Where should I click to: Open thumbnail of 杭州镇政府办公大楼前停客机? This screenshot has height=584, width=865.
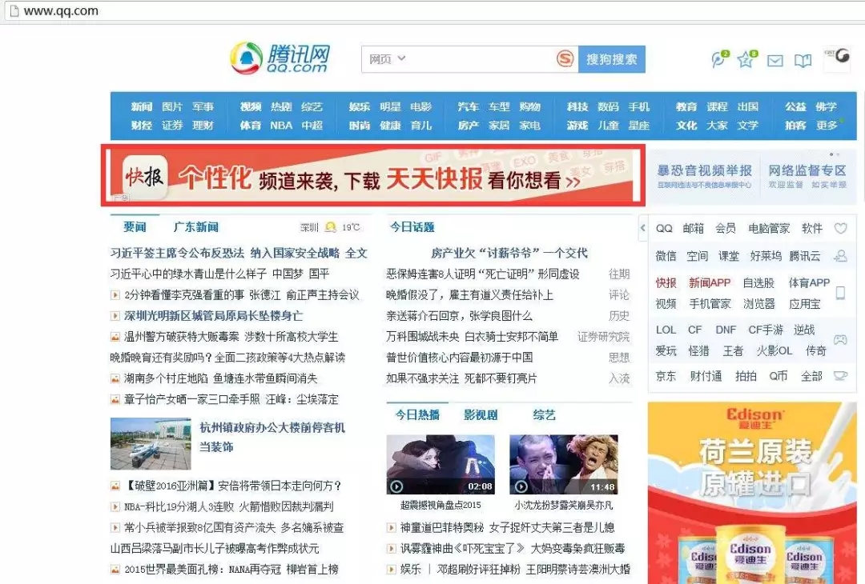click(x=151, y=443)
